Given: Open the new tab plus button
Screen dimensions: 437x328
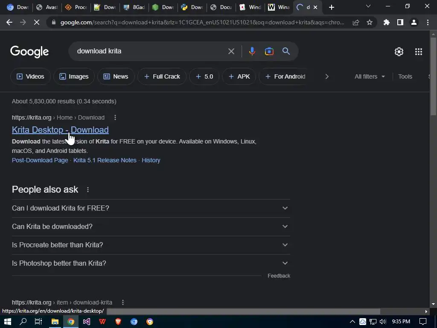Looking at the screenshot, I should pos(331,7).
